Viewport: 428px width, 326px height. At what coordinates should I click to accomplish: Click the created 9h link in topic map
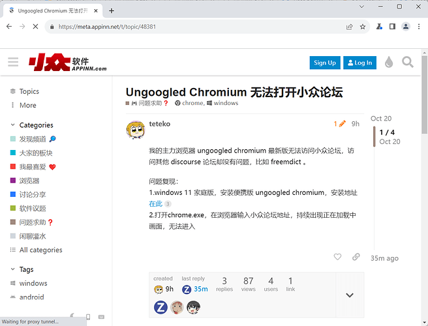pos(164,289)
